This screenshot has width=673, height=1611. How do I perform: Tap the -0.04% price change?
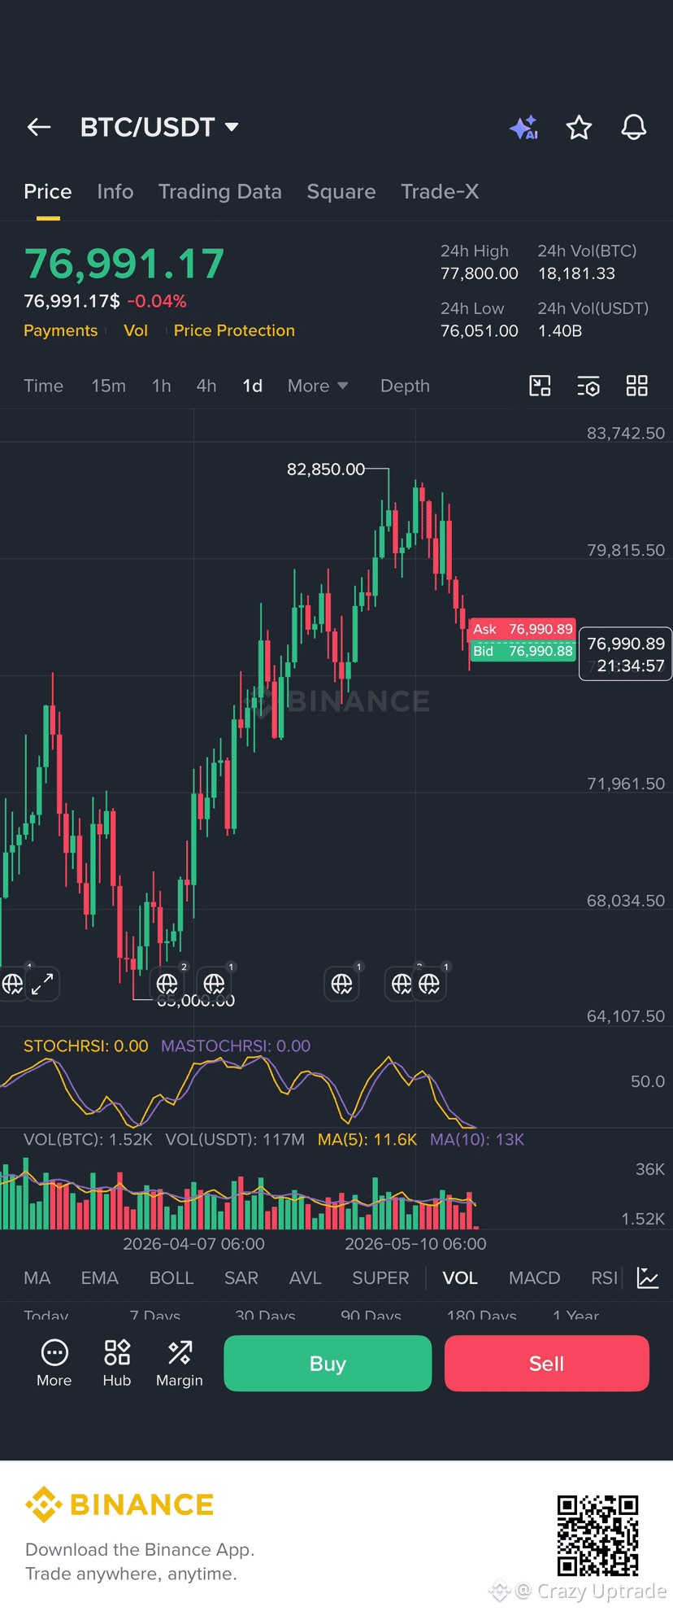tap(157, 301)
